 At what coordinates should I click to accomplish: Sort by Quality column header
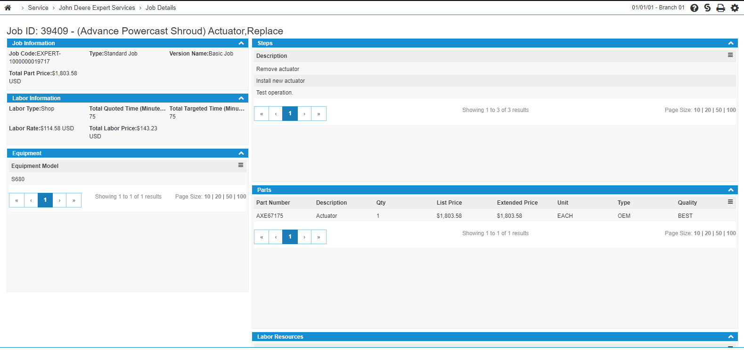(x=687, y=203)
